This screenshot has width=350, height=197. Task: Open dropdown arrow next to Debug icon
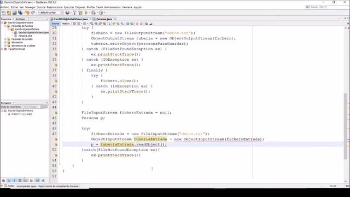point(97,13)
